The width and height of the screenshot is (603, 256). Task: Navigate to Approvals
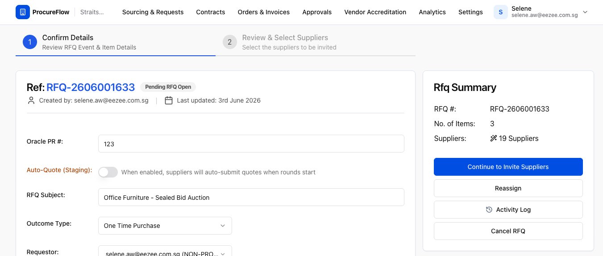317,12
